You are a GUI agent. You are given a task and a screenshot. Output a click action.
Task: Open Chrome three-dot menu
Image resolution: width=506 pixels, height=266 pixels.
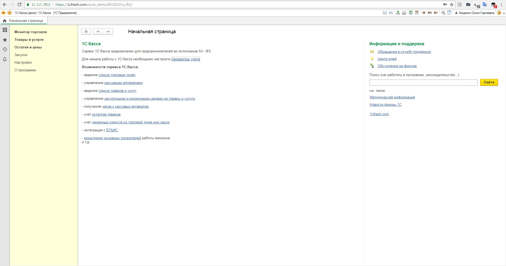[502, 4]
